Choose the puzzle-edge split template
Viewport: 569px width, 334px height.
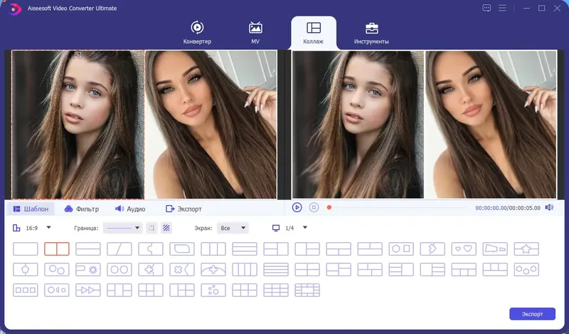pos(151,249)
